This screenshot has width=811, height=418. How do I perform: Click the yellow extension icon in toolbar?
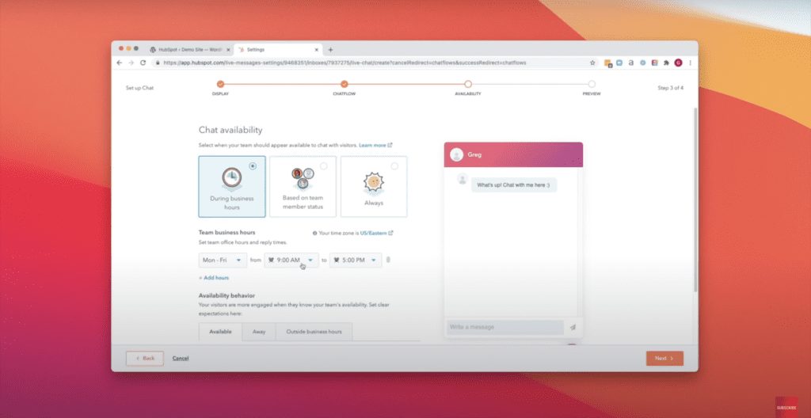pos(607,63)
